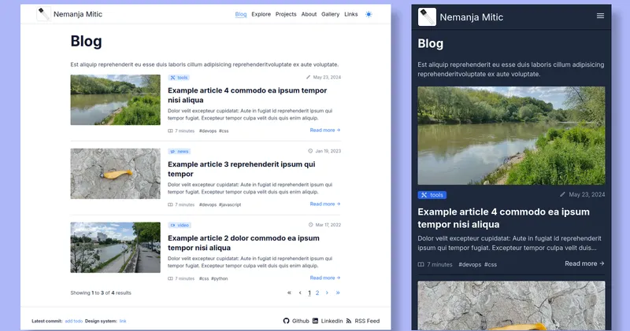630x331 pixels.
Task: Click the site logo in desktop header
Action: (x=44, y=14)
